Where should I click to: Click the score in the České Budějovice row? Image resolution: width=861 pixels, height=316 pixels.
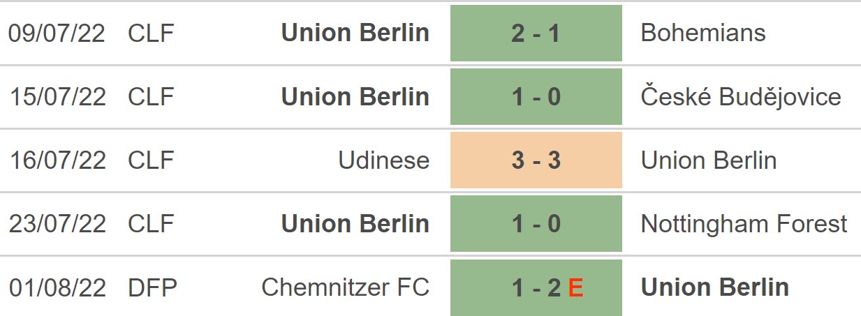[536, 97]
